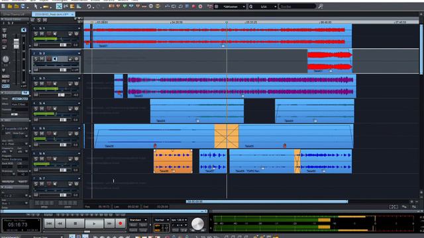Viewport: 424px width, 238px height.
Task: Arm record on track 7
Action: click(48, 184)
